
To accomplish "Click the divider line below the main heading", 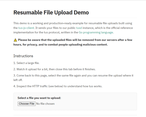I will [x=75, y=18].
